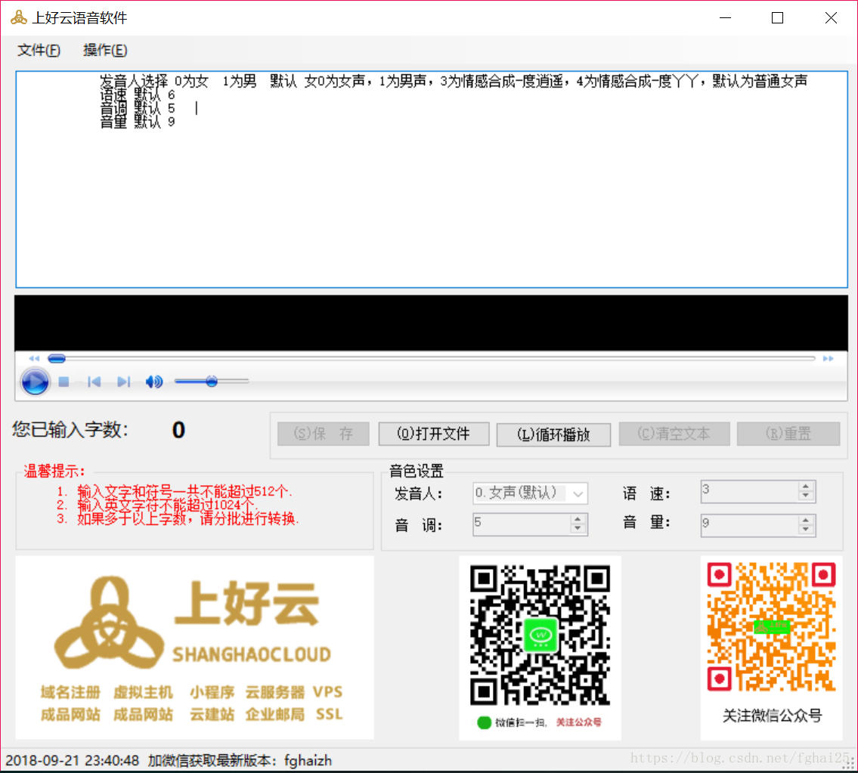This screenshot has width=858, height=773.
Task: Increase 语速 with up arrow
Action: [x=806, y=487]
